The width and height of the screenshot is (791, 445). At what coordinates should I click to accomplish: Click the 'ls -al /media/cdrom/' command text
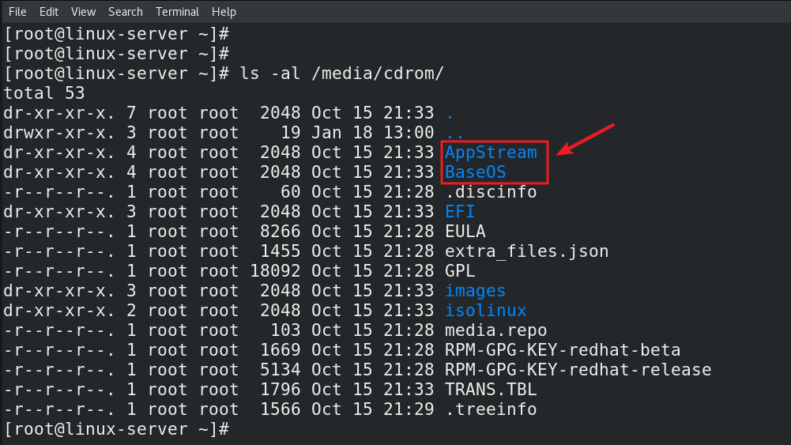341,74
